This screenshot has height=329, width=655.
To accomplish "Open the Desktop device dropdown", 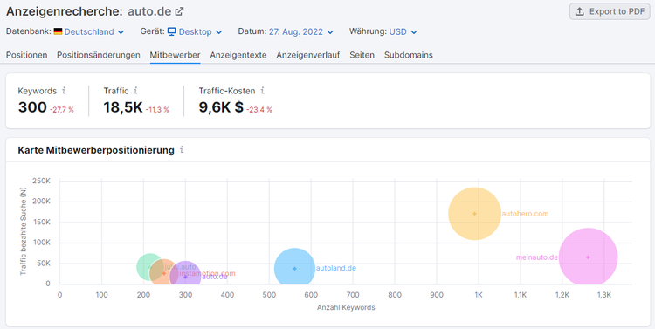I will coord(201,31).
